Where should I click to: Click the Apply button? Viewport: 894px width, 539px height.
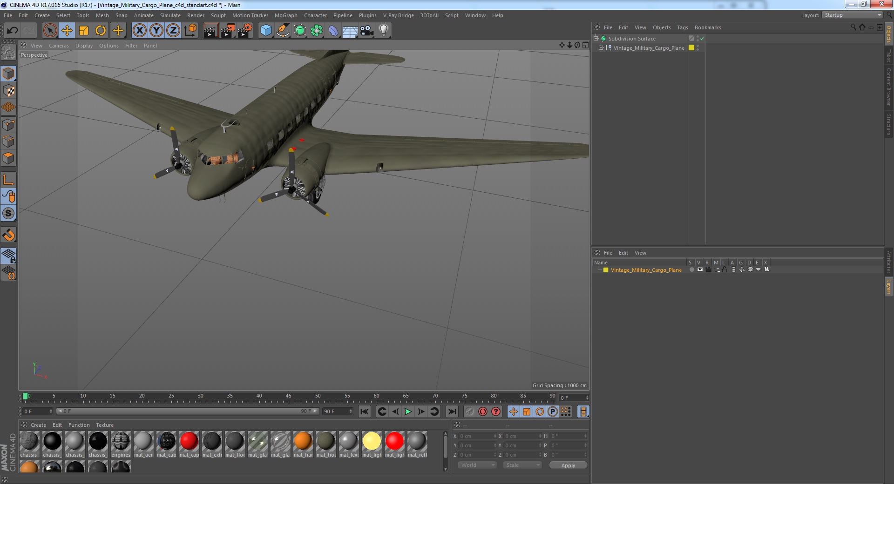(x=568, y=465)
